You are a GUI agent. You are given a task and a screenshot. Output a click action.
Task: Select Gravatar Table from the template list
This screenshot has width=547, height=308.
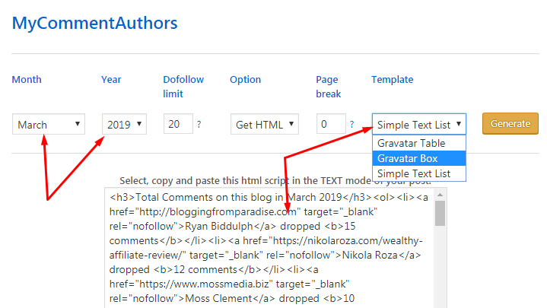point(412,143)
